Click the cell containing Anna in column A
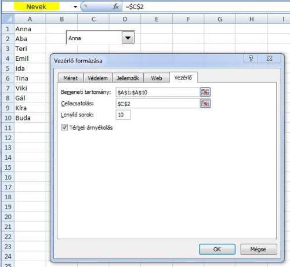The width and height of the screenshot is (290, 267). (30, 29)
